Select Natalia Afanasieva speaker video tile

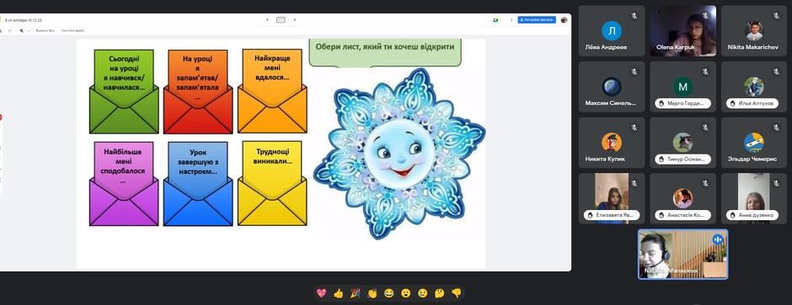coord(683,254)
